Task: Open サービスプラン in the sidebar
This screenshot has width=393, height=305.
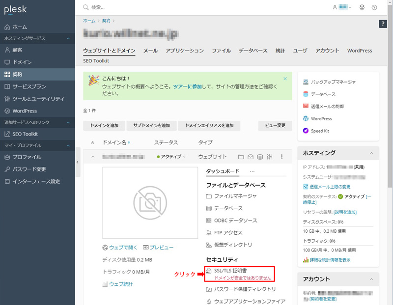Action: click(x=29, y=86)
